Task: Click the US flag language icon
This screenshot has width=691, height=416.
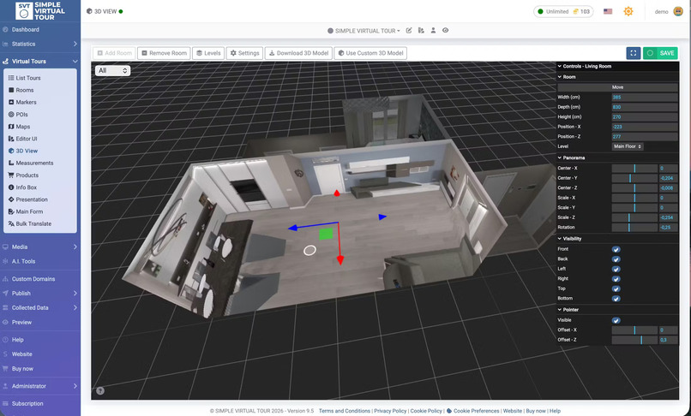Action: [608, 11]
